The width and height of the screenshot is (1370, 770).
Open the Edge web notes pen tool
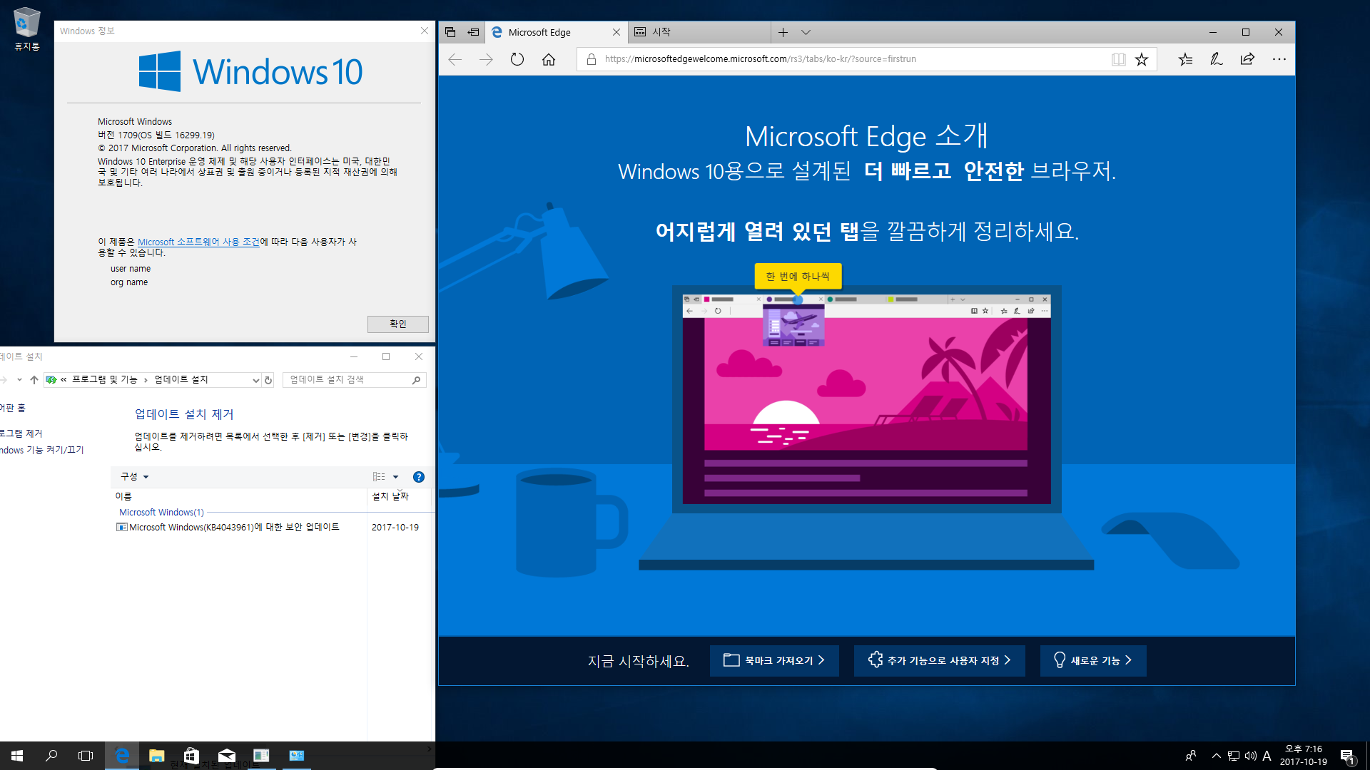pos(1217,59)
